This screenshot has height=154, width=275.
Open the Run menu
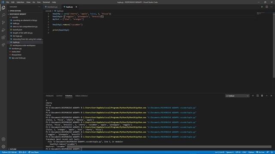(39, 2)
